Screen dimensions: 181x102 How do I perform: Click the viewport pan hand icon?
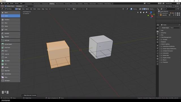(x=144, y=12)
